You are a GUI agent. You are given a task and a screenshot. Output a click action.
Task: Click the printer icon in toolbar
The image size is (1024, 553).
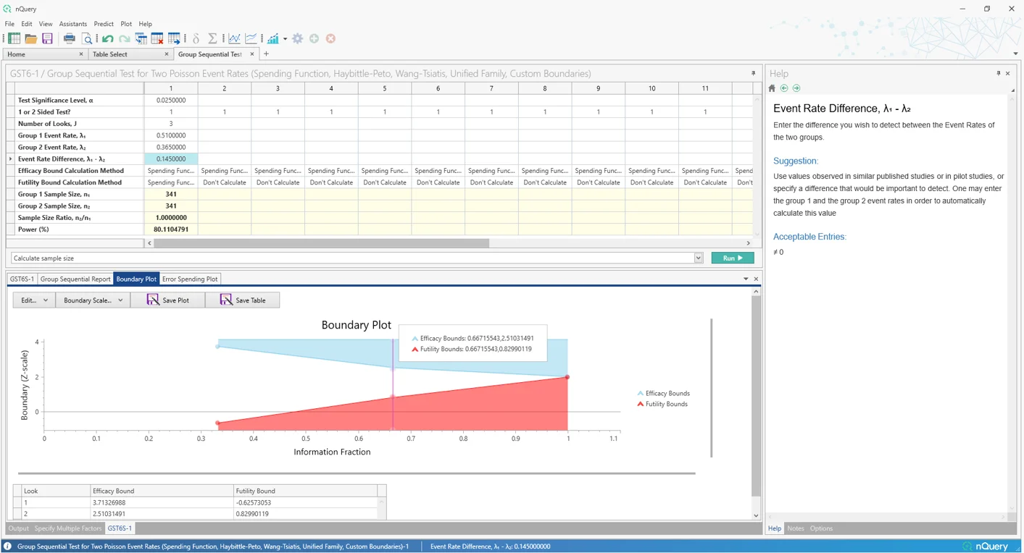pos(70,38)
